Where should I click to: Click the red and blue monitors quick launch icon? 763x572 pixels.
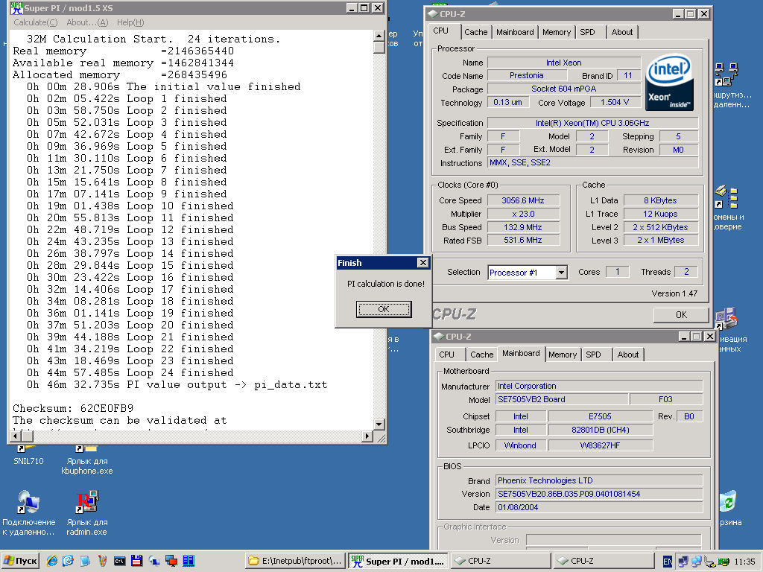171,561
